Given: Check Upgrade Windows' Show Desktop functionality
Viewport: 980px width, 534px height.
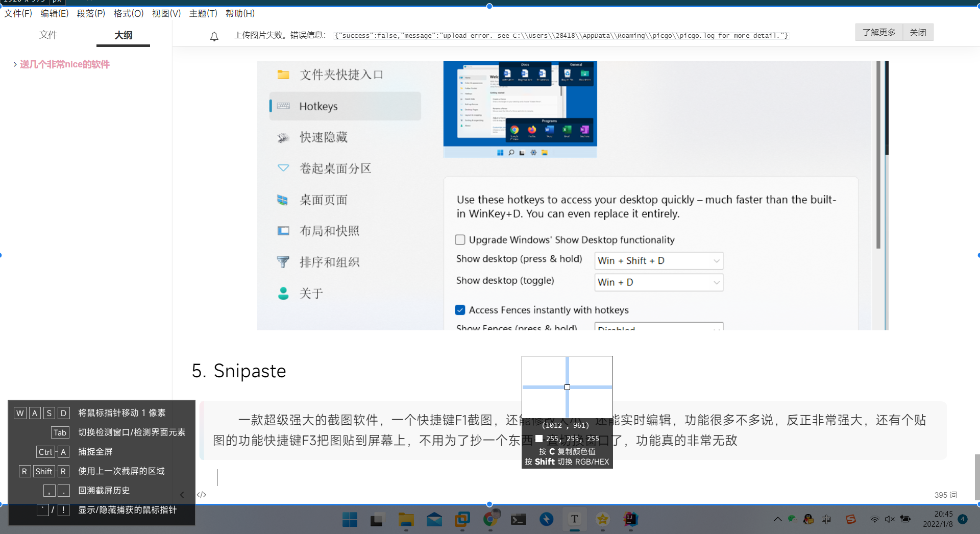Looking at the screenshot, I should tap(460, 240).
